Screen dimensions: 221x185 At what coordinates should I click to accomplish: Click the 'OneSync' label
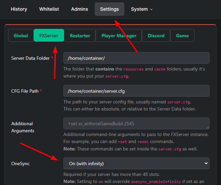pos(20,164)
